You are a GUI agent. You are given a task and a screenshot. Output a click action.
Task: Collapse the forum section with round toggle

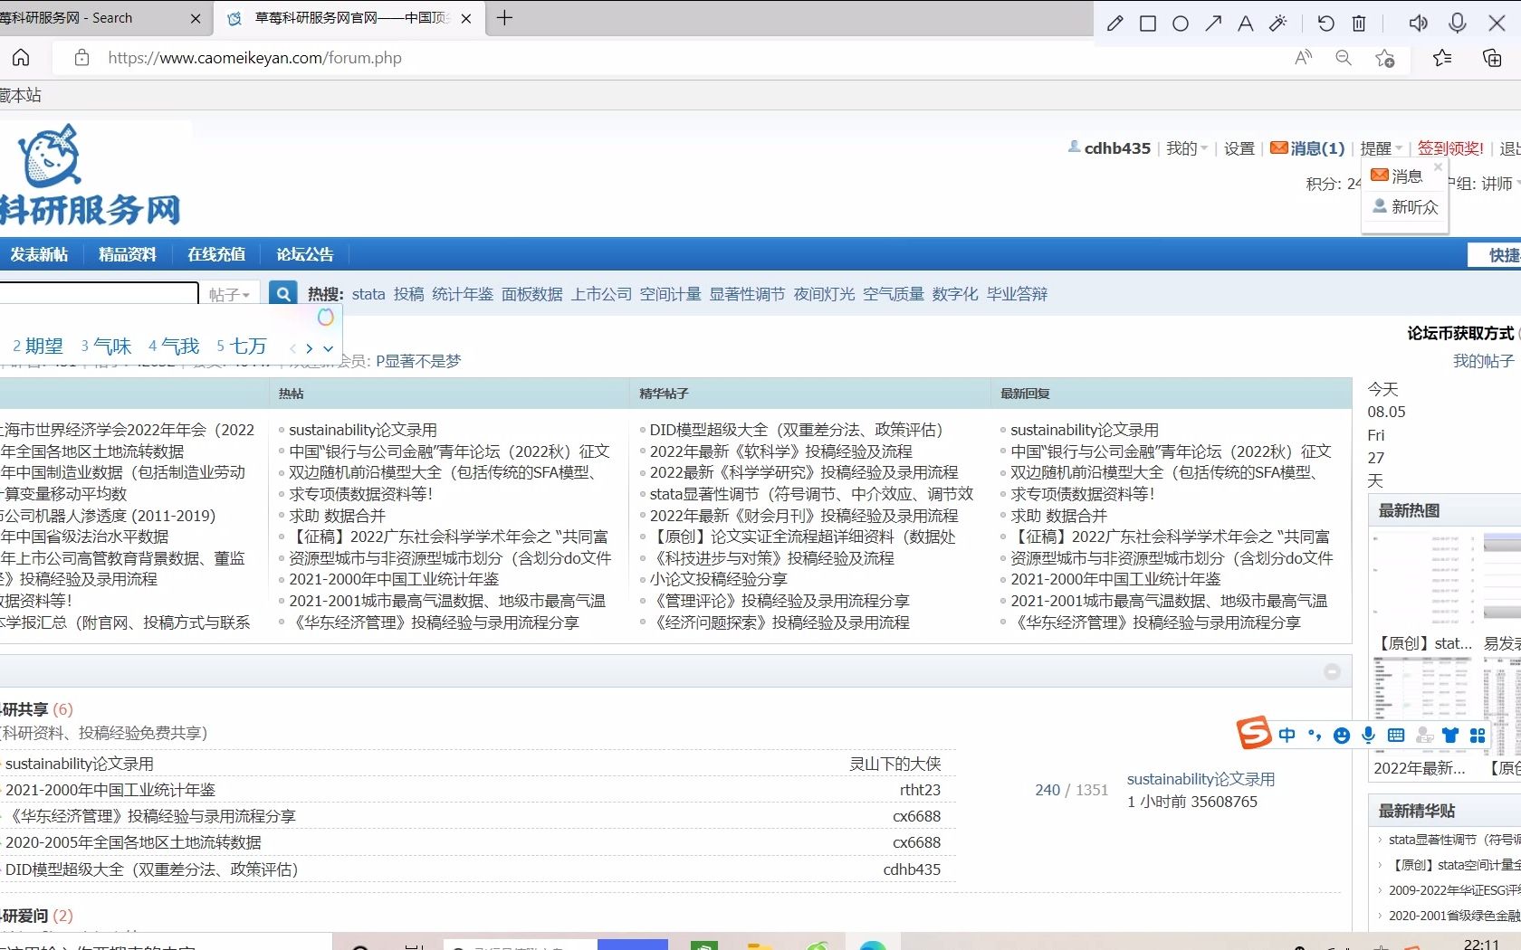coord(1332,671)
